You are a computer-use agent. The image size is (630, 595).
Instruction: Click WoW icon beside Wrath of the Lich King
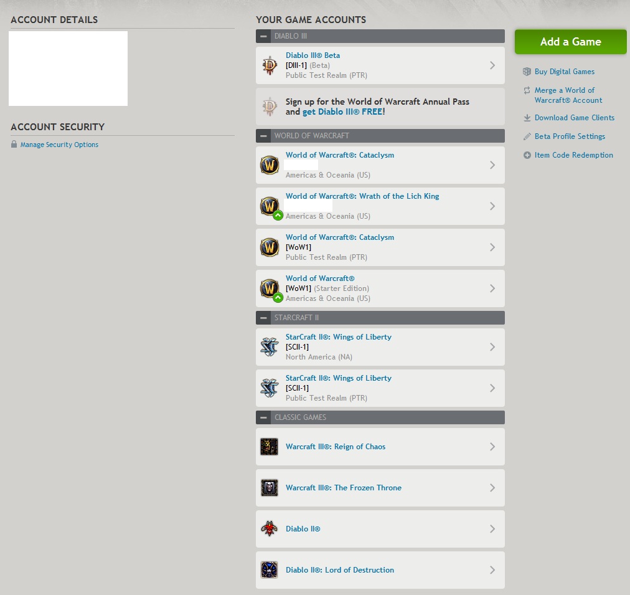(x=270, y=206)
